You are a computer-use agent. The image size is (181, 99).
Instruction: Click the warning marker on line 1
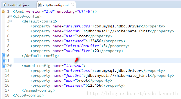click(3, 11)
